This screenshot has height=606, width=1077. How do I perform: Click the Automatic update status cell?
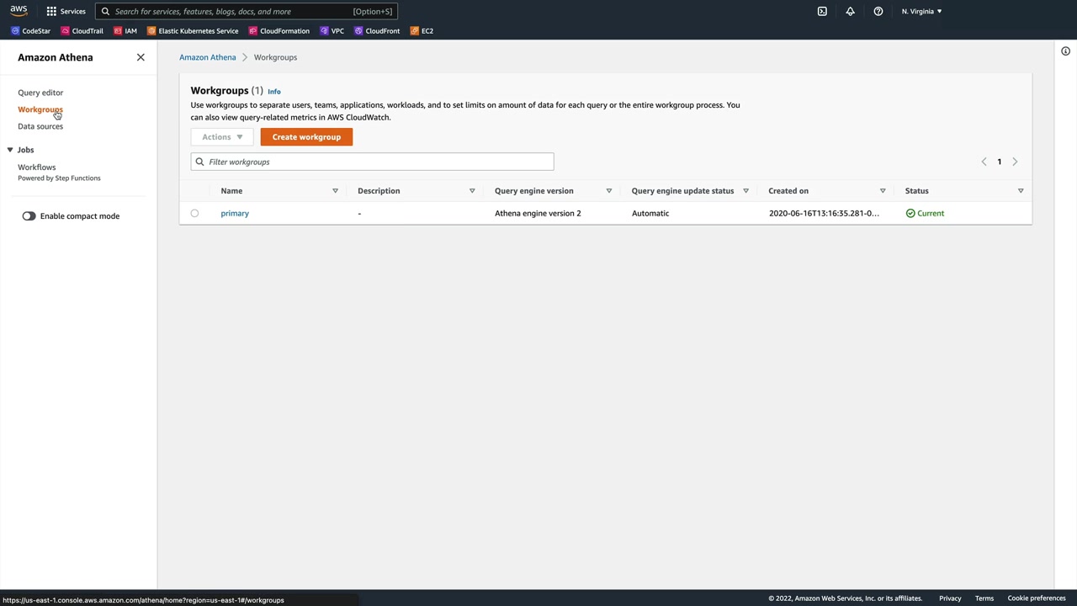(650, 213)
